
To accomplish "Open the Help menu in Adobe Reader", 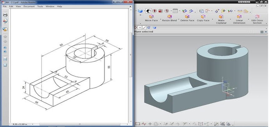I will [x=60, y=6].
